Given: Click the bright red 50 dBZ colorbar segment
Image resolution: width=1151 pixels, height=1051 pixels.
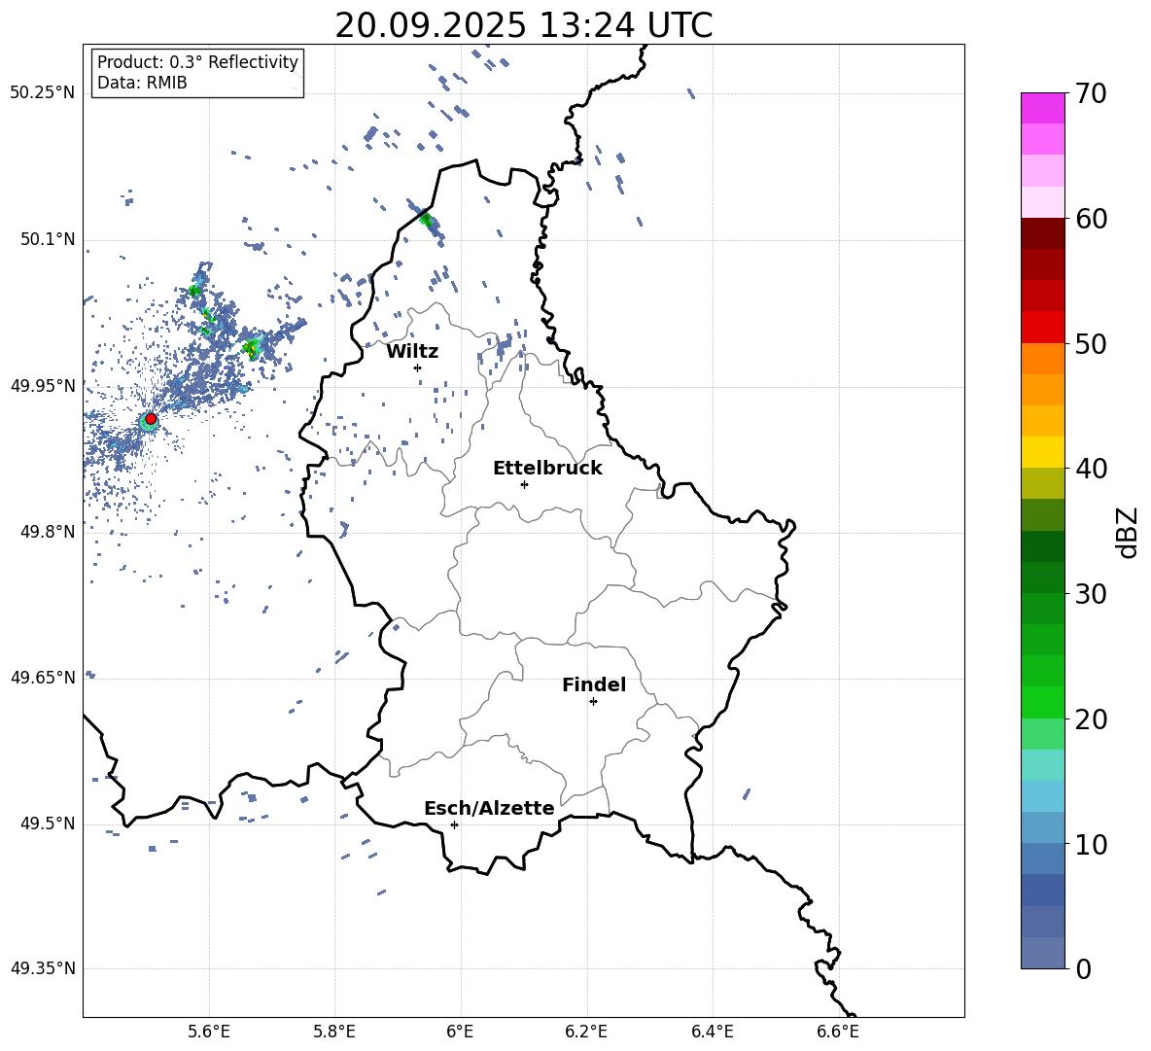Looking at the screenshot, I should pyautogui.click(x=1042, y=328).
